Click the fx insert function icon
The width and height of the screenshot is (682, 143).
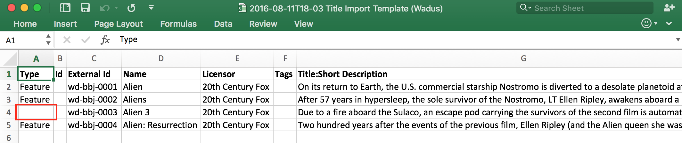tap(105, 40)
